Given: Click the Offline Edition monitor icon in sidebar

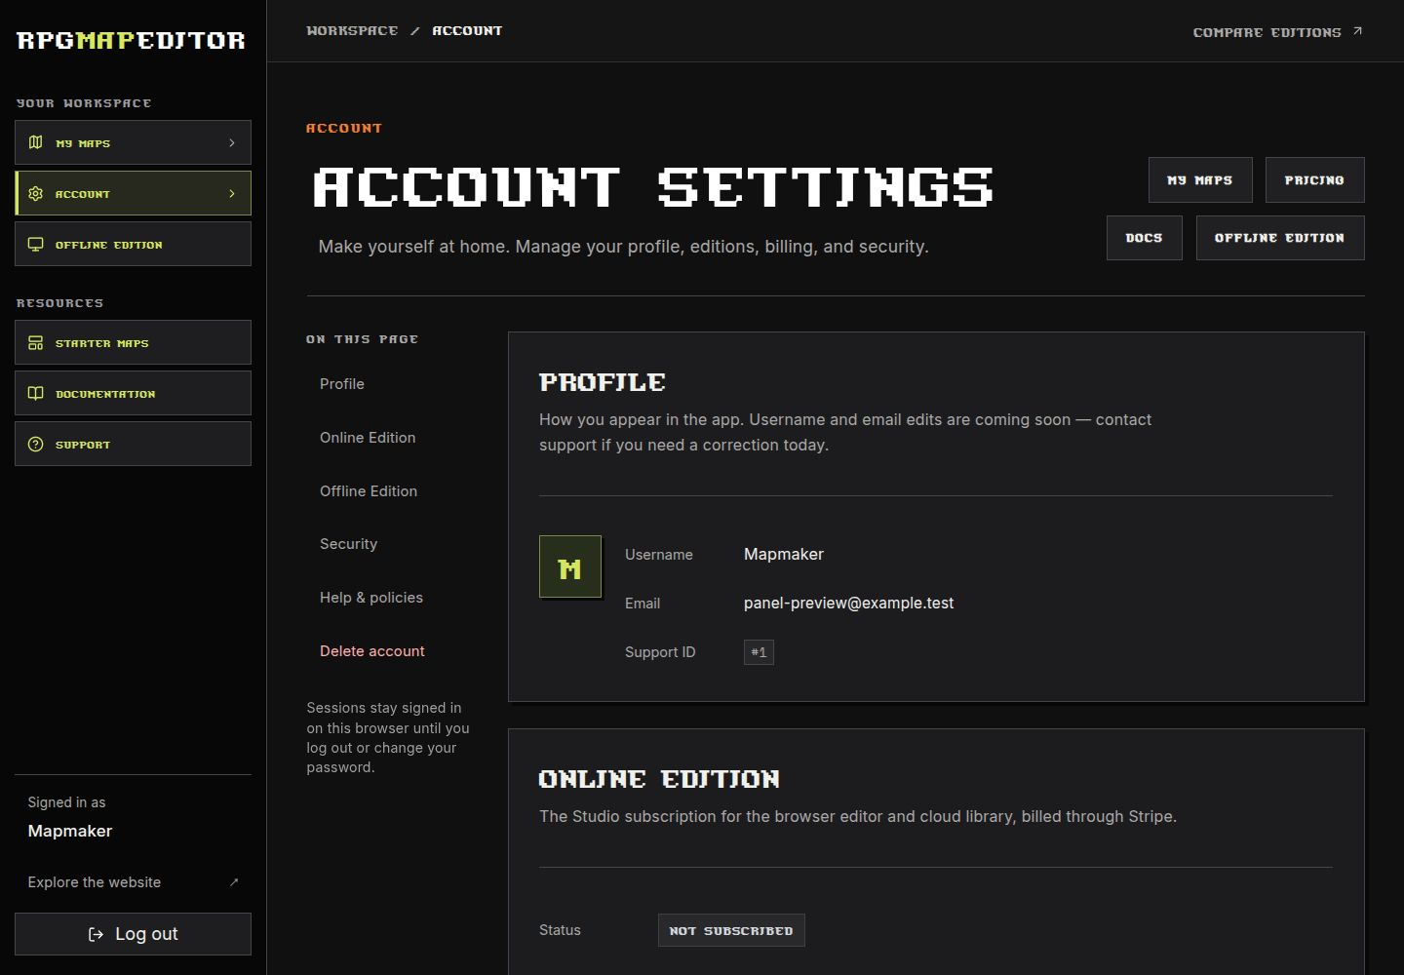Looking at the screenshot, I should [x=36, y=244].
